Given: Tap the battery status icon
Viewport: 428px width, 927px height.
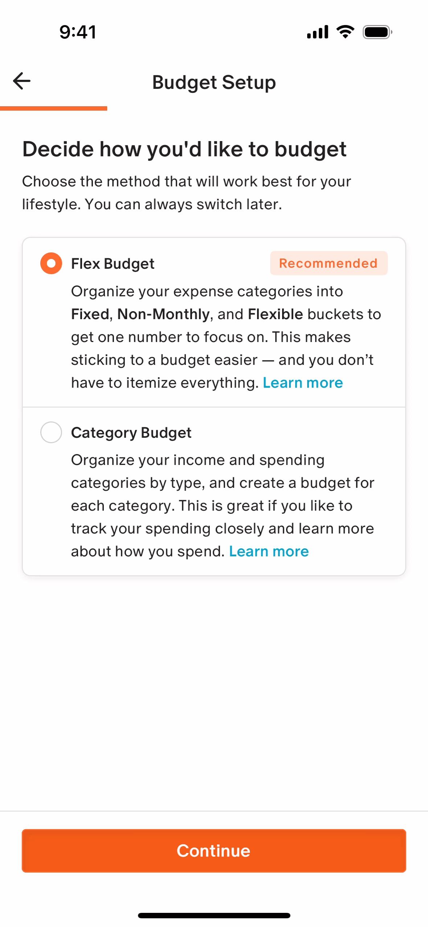Looking at the screenshot, I should [377, 32].
